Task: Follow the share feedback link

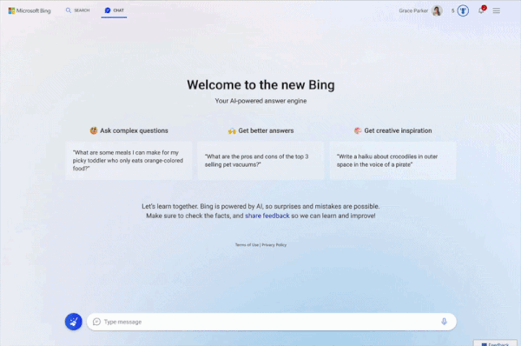Action: [267, 216]
